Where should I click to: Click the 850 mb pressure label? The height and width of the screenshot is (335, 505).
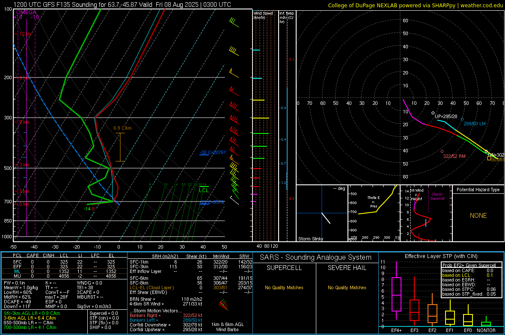click(x=8, y=221)
